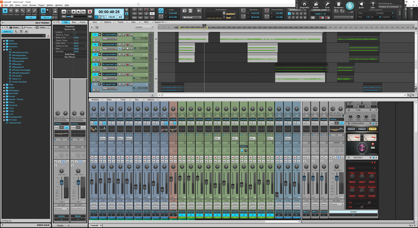418x228 pixels.
Task: Open the Process menu
Action: (x=33, y=5)
